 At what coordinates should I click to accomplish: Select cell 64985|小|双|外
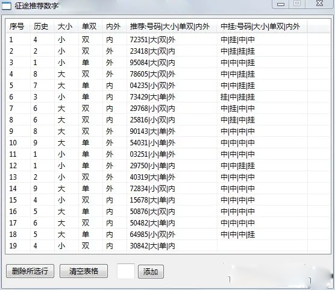tap(152, 235)
